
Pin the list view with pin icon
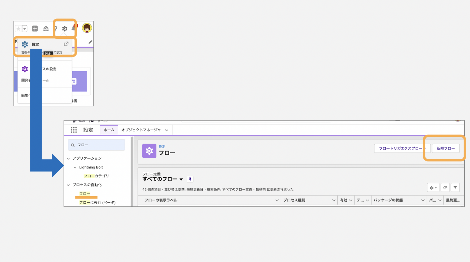(190, 179)
